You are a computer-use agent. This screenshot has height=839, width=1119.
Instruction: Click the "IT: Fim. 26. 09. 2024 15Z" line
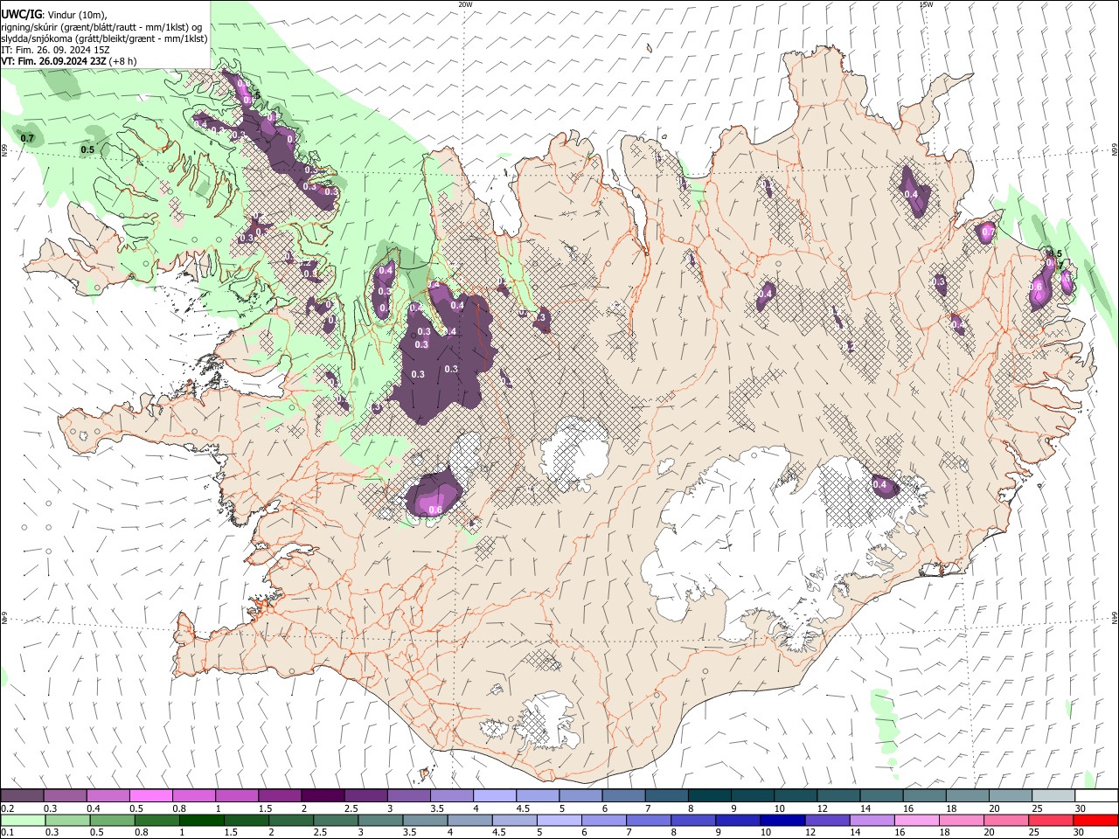pyautogui.click(x=54, y=50)
